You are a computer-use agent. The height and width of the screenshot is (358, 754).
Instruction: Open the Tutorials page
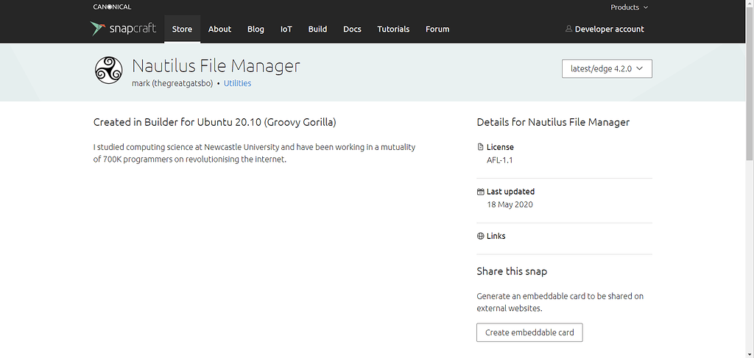point(393,29)
